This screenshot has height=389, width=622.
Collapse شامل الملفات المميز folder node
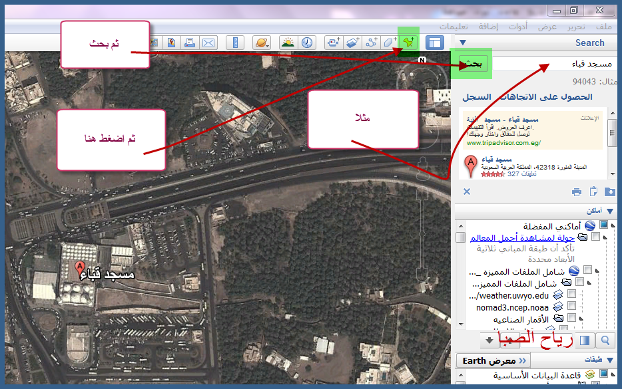589,283
